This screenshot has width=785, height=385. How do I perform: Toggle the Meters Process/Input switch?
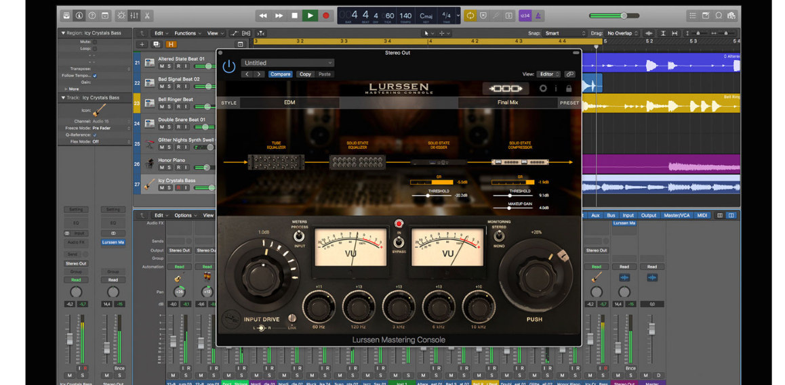coord(299,236)
